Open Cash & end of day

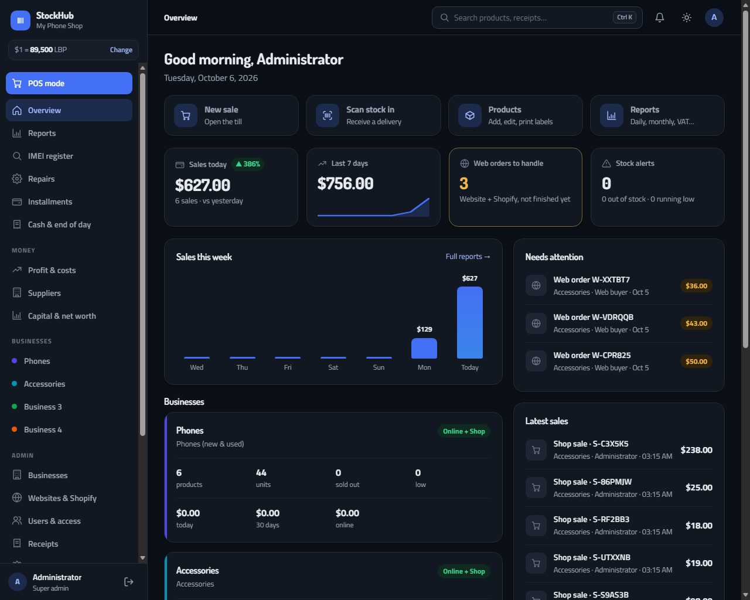(x=69, y=224)
